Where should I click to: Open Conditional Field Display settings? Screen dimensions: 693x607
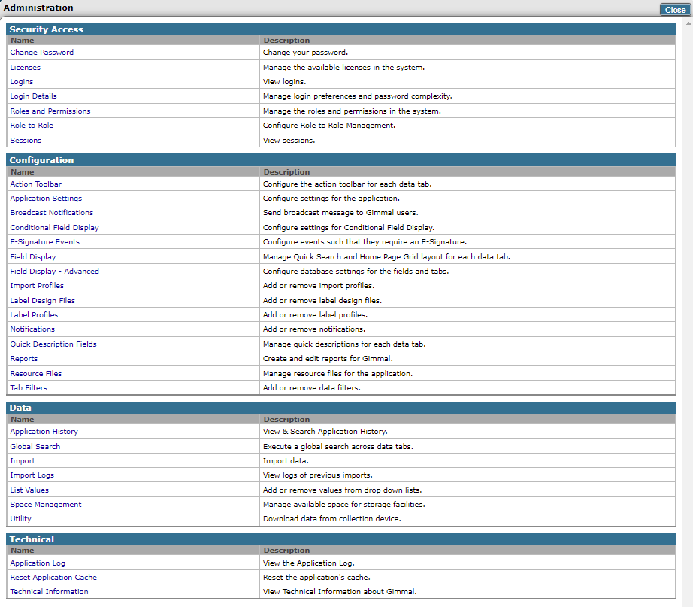point(54,228)
